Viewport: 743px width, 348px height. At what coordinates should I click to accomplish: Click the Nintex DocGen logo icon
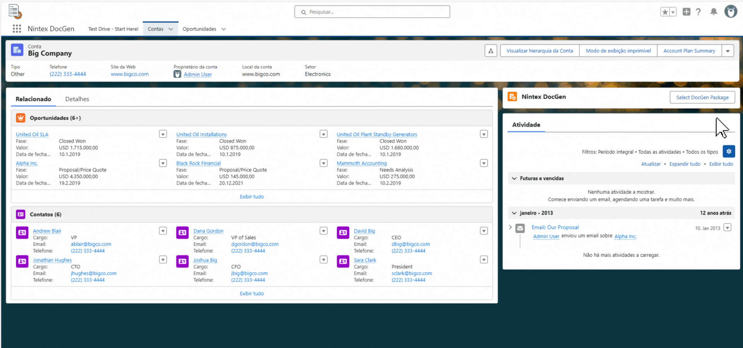coord(15,12)
